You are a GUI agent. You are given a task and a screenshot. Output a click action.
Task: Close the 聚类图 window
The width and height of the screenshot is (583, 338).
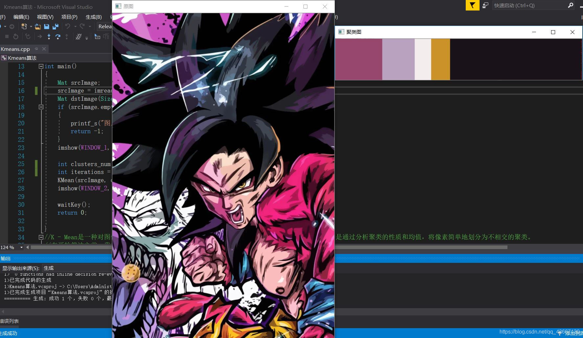[572, 32]
